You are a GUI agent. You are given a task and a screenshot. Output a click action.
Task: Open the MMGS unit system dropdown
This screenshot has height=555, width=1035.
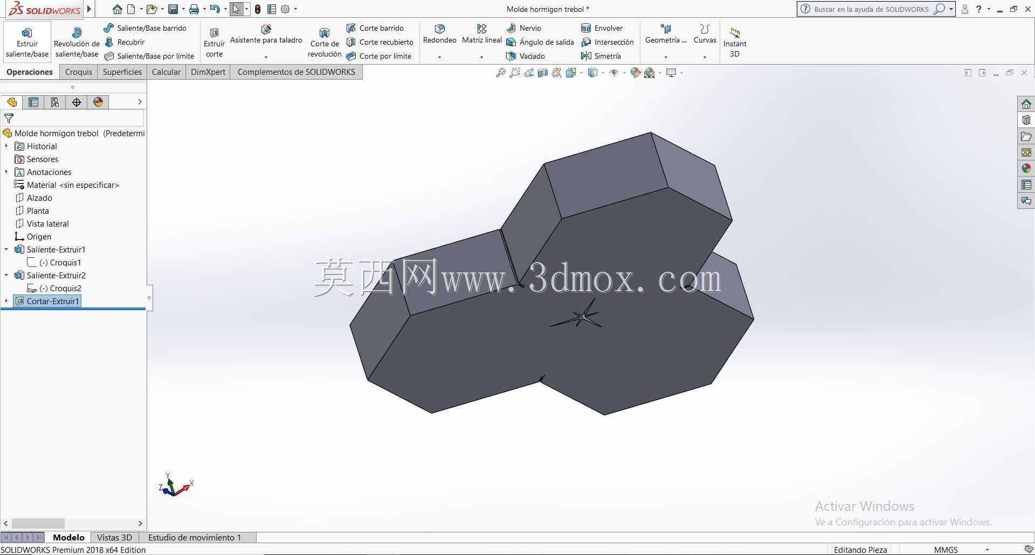coord(987,550)
